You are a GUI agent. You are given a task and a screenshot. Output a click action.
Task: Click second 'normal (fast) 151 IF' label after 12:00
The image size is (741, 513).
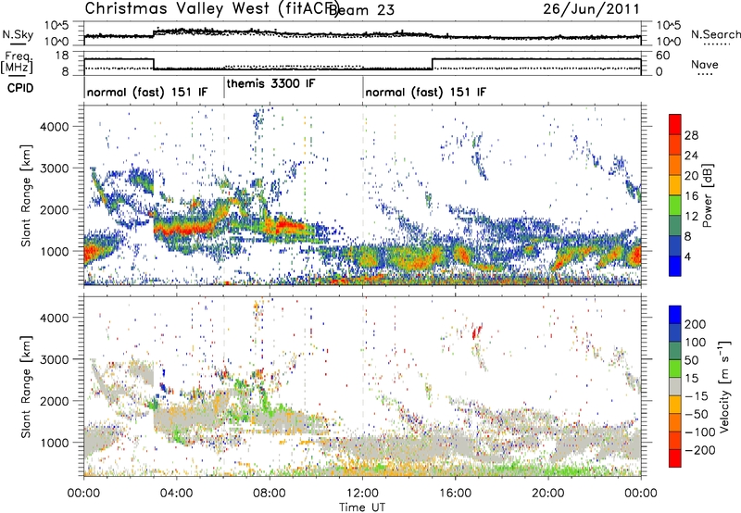425,92
